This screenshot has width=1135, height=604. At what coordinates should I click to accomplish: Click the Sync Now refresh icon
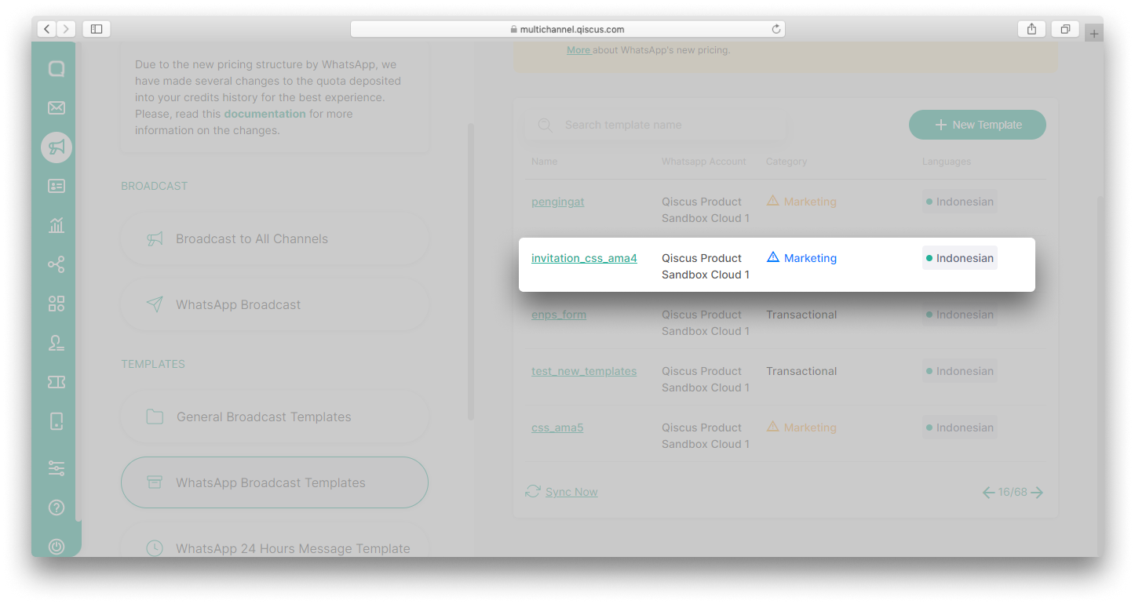533,491
